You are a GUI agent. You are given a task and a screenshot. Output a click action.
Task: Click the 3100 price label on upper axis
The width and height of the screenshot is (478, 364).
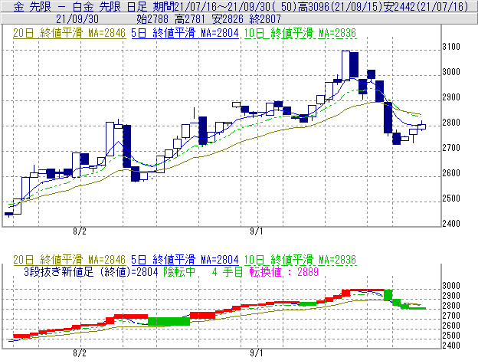451,47
